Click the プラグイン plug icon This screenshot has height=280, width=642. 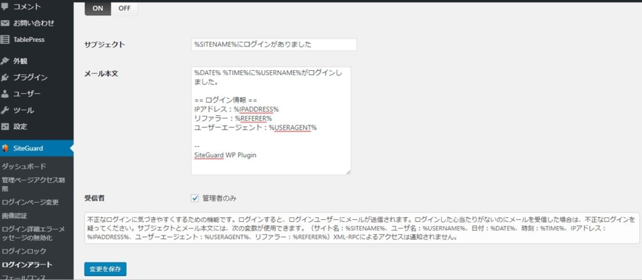pos(5,78)
